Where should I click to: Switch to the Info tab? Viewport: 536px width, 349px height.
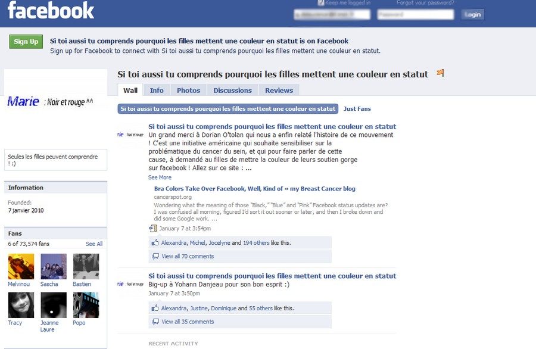[157, 91]
